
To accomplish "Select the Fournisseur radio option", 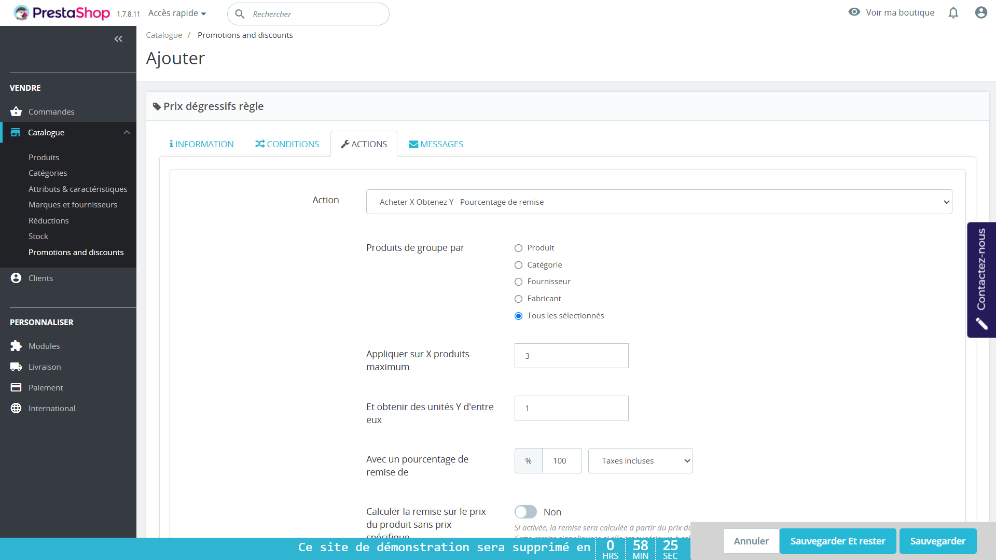I will 518,282.
